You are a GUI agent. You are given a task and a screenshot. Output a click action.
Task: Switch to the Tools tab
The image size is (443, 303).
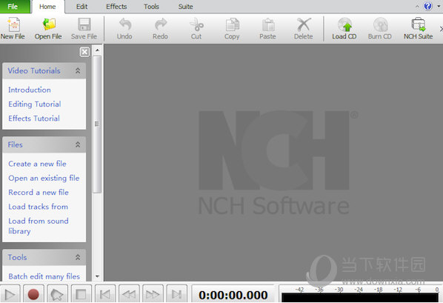pyautogui.click(x=151, y=7)
